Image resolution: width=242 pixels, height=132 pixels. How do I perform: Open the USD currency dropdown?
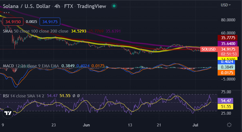coord(226,5)
